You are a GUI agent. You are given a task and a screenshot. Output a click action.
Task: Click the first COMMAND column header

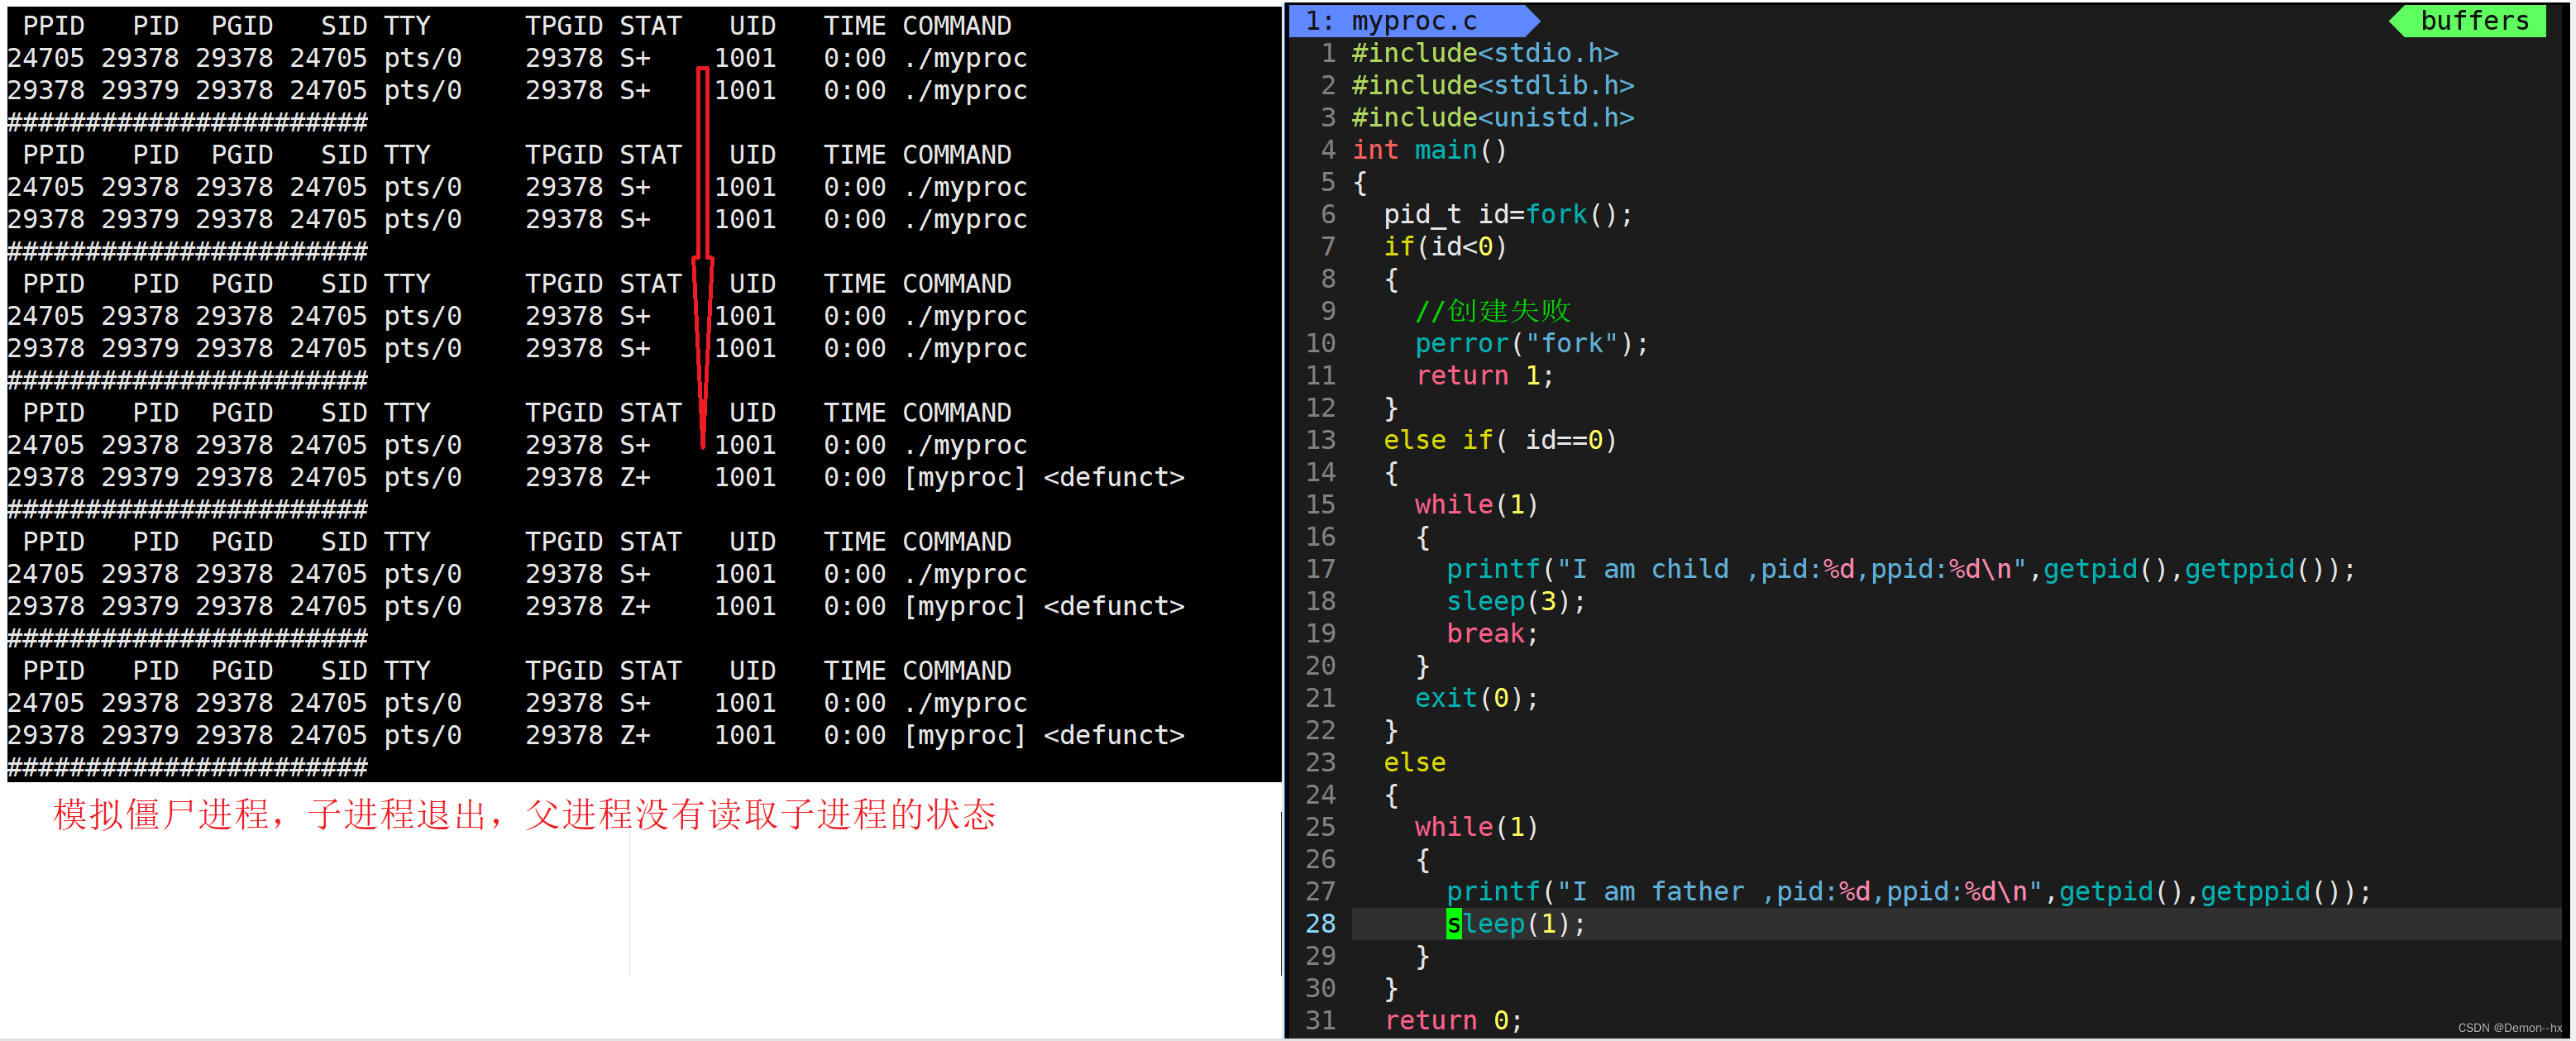pos(956,26)
